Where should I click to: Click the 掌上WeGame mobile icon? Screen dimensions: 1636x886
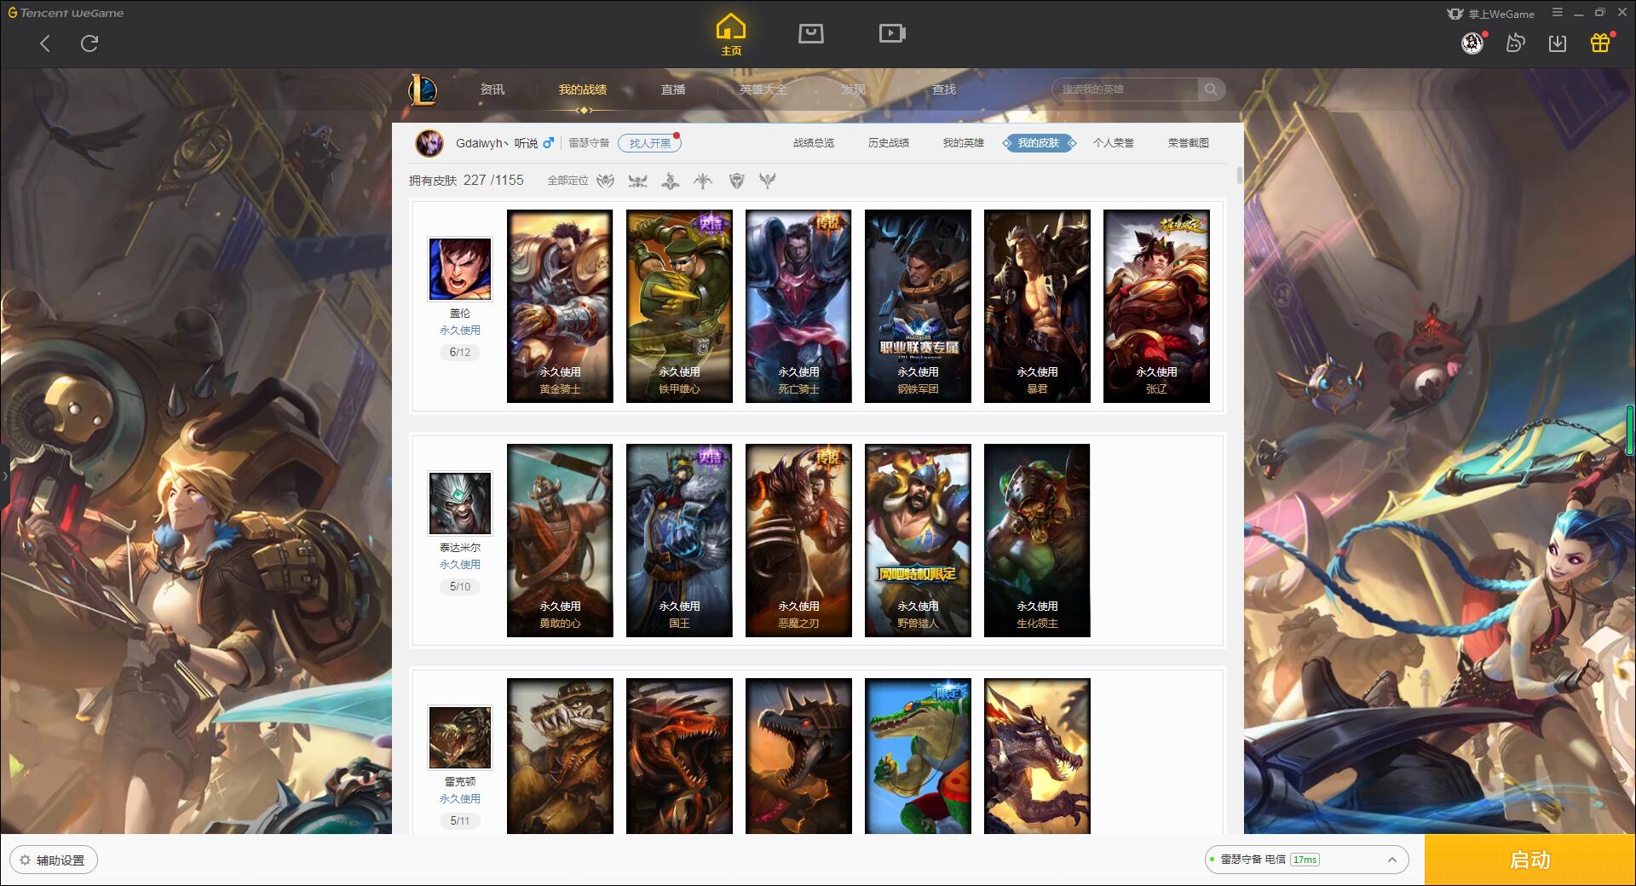1455,14
